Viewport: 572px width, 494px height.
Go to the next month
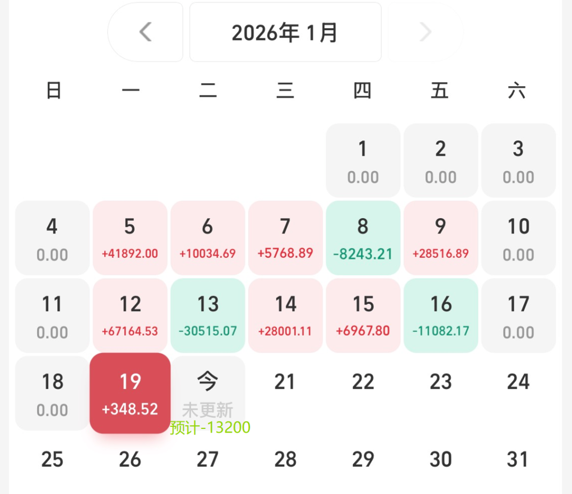pos(425,32)
